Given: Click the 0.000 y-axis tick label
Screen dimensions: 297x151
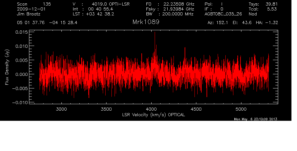Looking at the screenshot, I should point(21,74).
